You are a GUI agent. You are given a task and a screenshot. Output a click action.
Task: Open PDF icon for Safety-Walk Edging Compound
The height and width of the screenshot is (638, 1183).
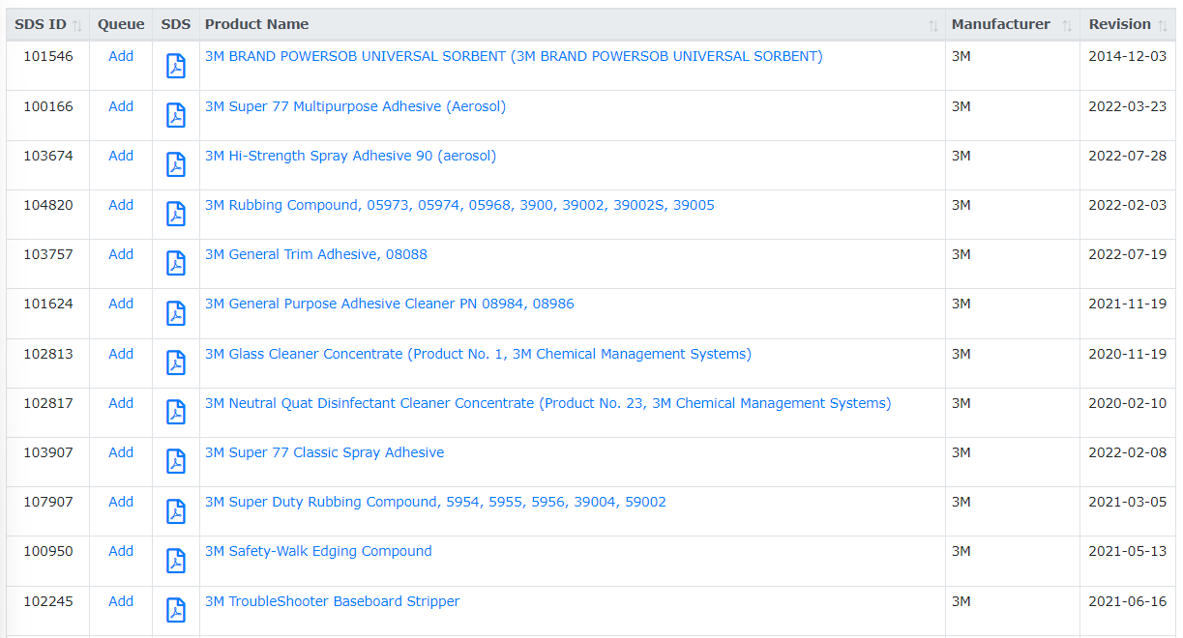176,561
